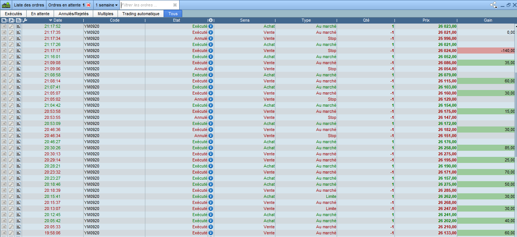The image size is (517, 237).
Task: Click info icon in Etat column header
Action: 211,20
